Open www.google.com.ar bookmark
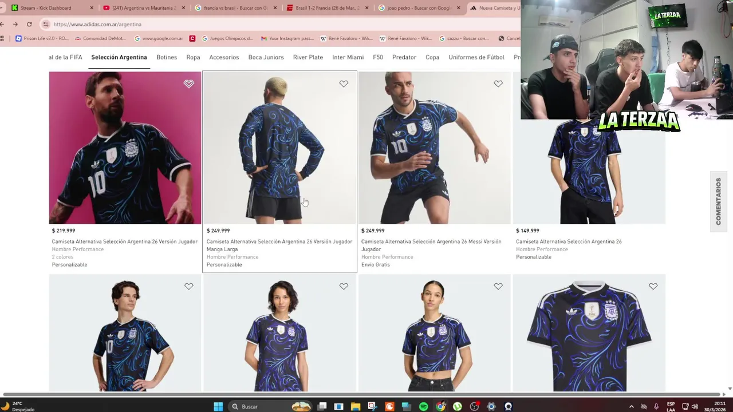This screenshot has width=733, height=412. tap(159, 38)
